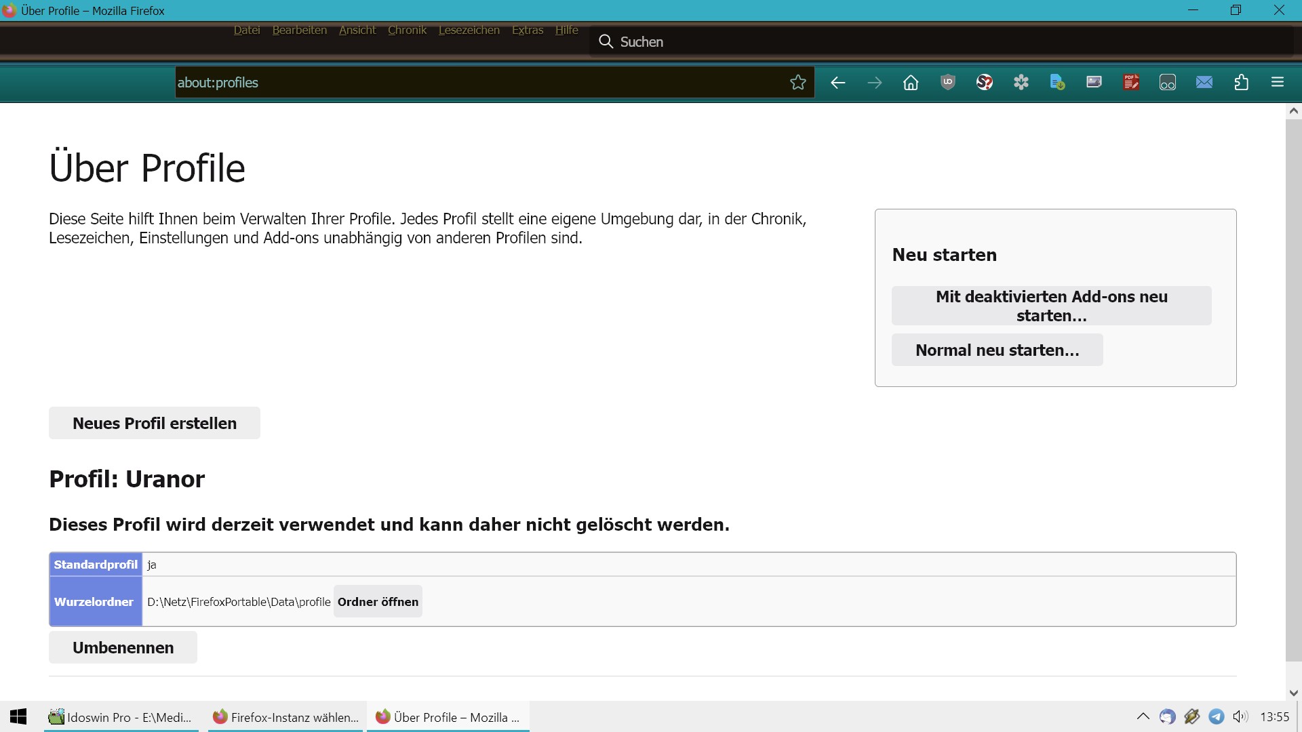Show hidden system tray icons
The width and height of the screenshot is (1302, 732).
pyautogui.click(x=1143, y=716)
